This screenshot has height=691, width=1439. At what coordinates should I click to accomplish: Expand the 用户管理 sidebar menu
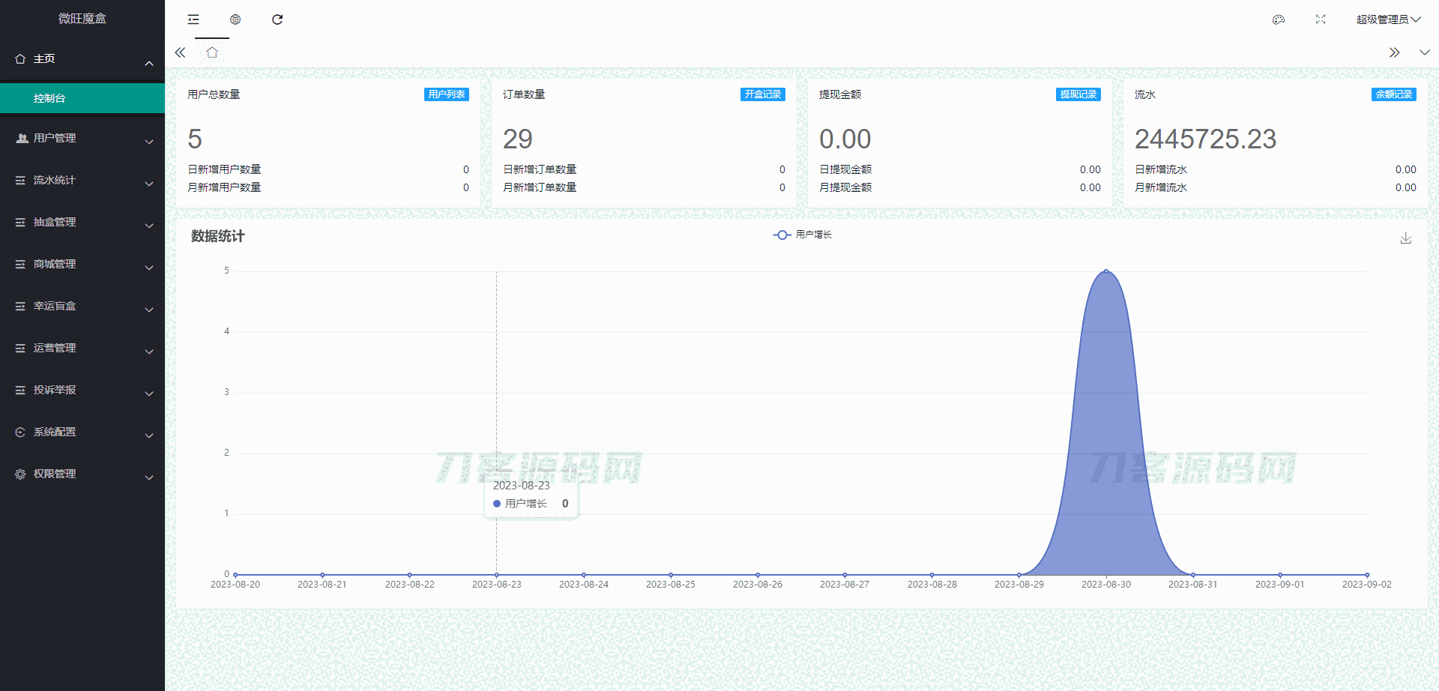click(x=82, y=139)
